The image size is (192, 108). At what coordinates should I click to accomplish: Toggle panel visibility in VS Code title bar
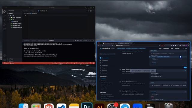(x=88, y=8)
